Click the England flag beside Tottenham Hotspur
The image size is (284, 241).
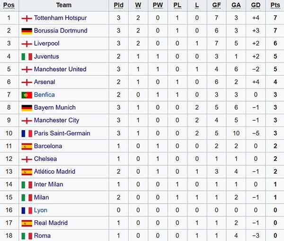[x=27, y=18]
